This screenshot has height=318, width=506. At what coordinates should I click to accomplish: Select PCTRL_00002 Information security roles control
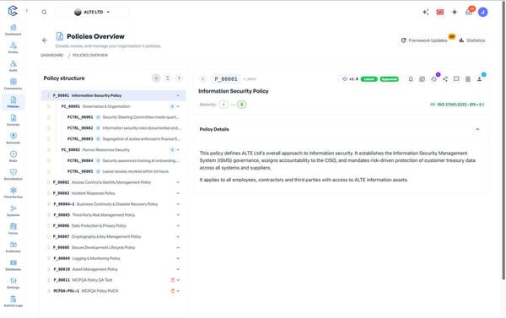(x=123, y=128)
